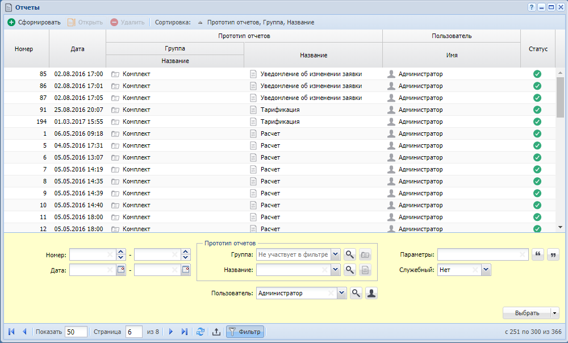Expand the Название dropdown in filter

[336, 270]
